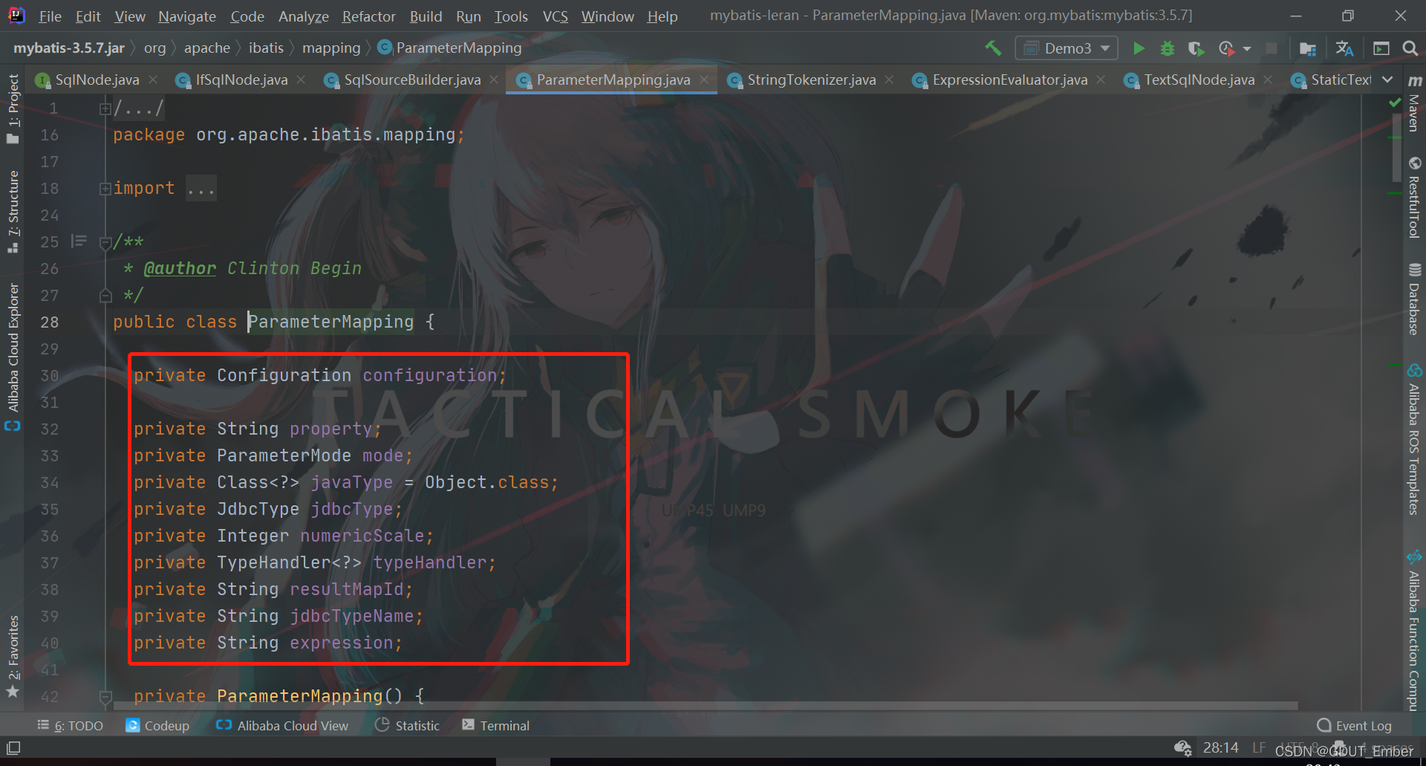Click the LF line separator indicator
The height and width of the screenshot is (766, 1426).
pos(1259,747)
